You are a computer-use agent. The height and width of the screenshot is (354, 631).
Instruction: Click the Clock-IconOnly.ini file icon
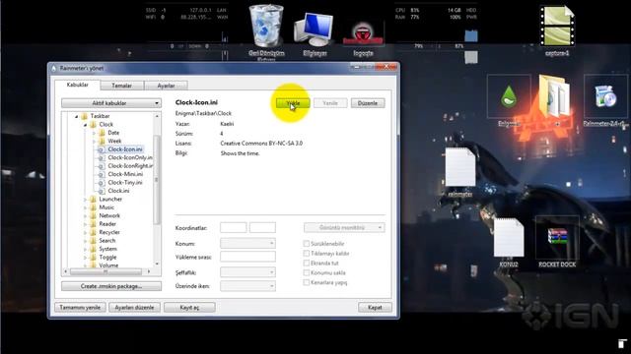(101, 157)
